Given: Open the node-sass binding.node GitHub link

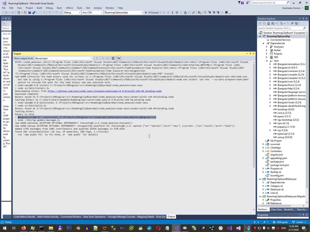Looking at the screenshot, I should 105,91.
